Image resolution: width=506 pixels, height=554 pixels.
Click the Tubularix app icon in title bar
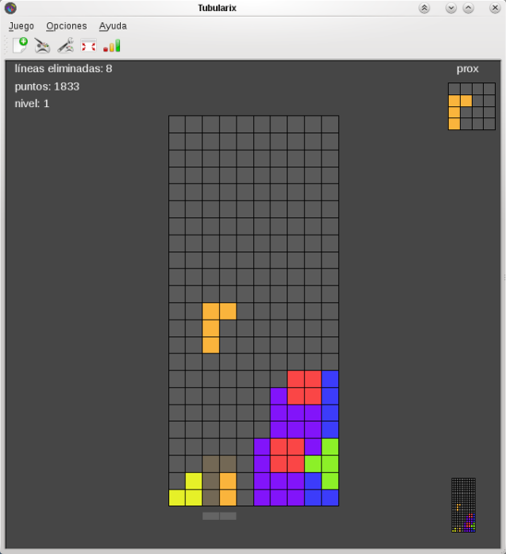tap(10, 7)
